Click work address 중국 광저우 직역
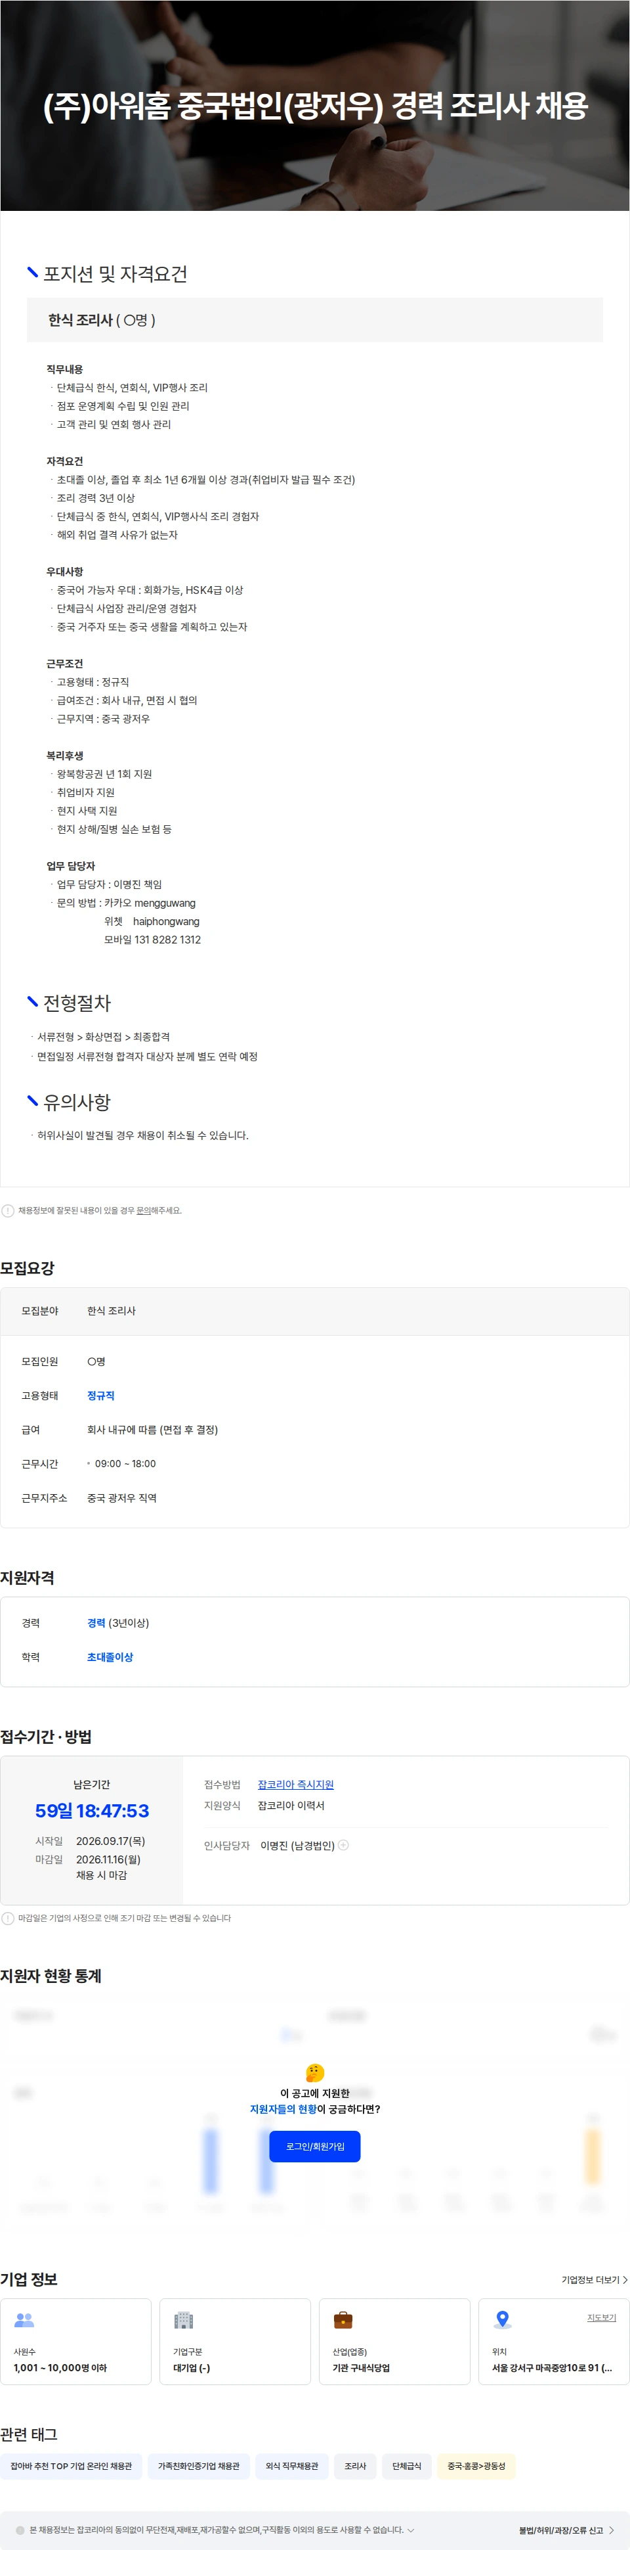Viewport: 630px width, 2550px height. pyautogui.click(x=121, y=1497)
